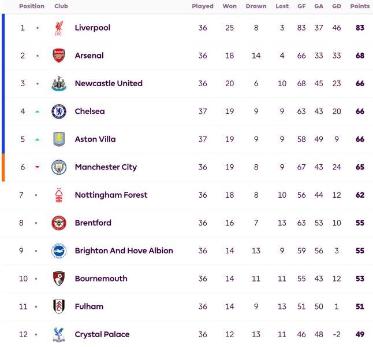Click the Chelsea club badge
The width and height of the screenshot is (373, 347).
pyautogui.click(x=59, y=111)
